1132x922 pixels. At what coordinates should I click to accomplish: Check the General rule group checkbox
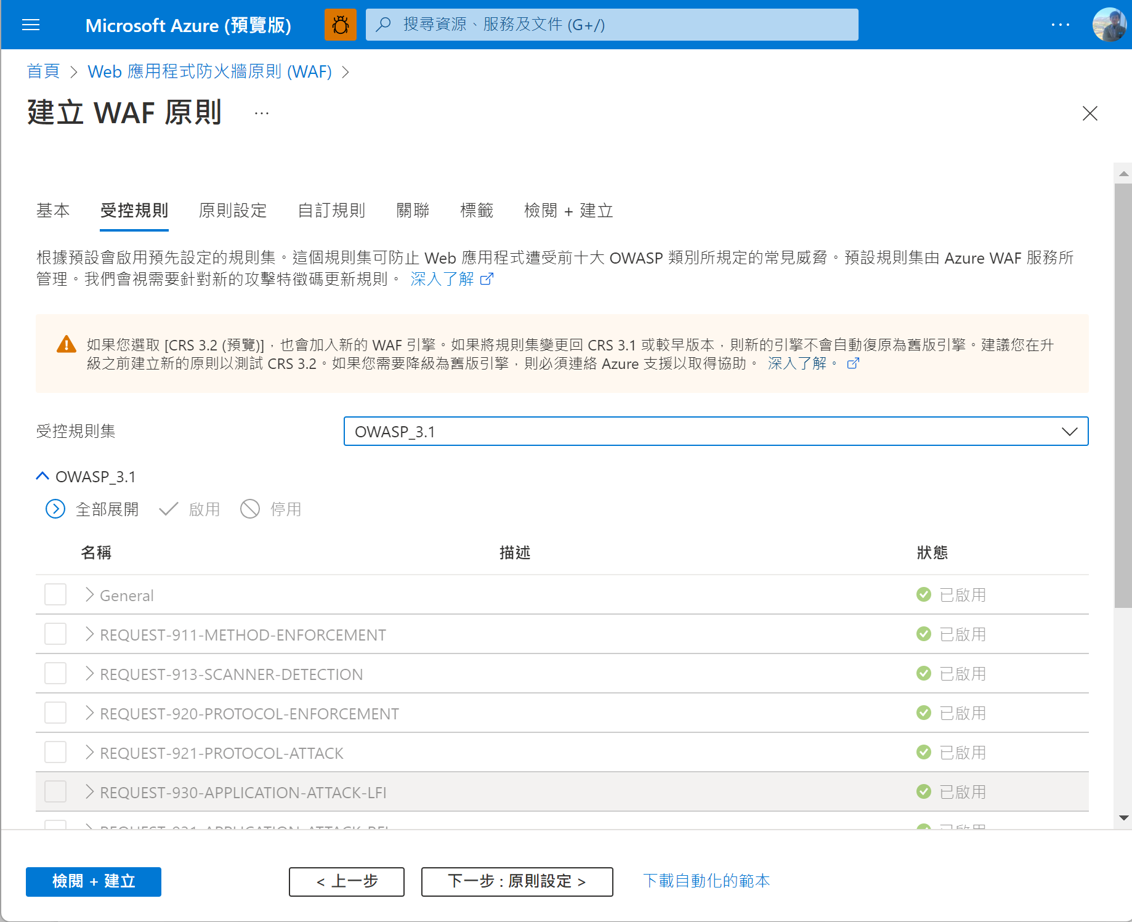pyautogui.click(x=55, y=594)
